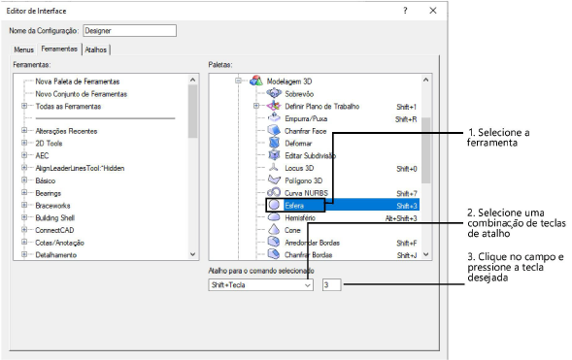Select the Cotas/Anotação tree item
The width and height of the screenshot is (572, 360).
click(x=59, y=243)
